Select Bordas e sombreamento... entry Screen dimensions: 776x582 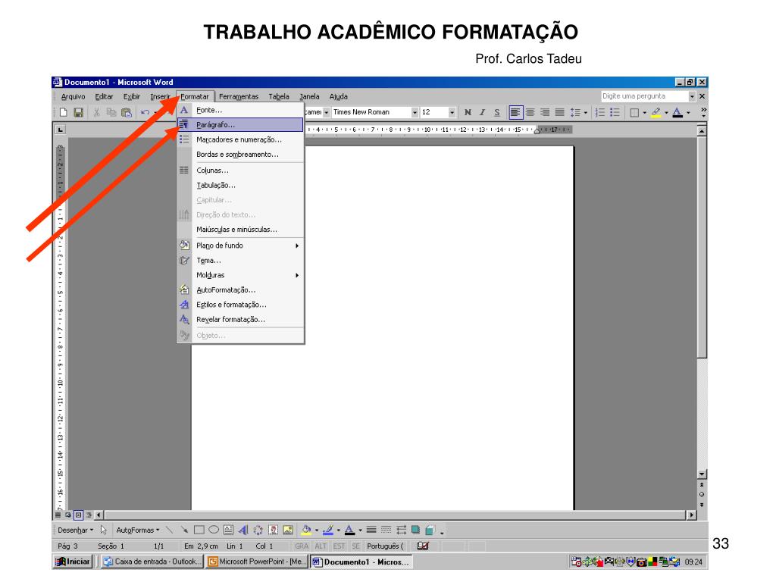240,155
